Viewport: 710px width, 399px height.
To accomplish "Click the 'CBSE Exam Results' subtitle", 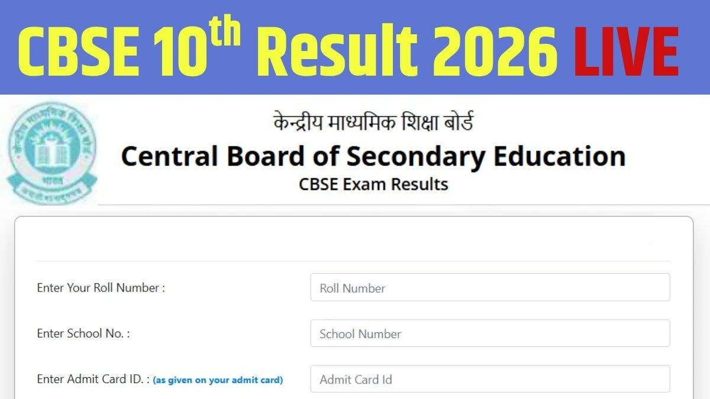I will pos(373,184).
